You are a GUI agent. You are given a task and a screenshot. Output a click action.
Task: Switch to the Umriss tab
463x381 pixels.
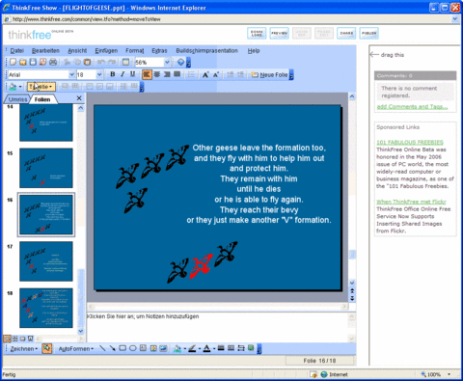(17, 99)
